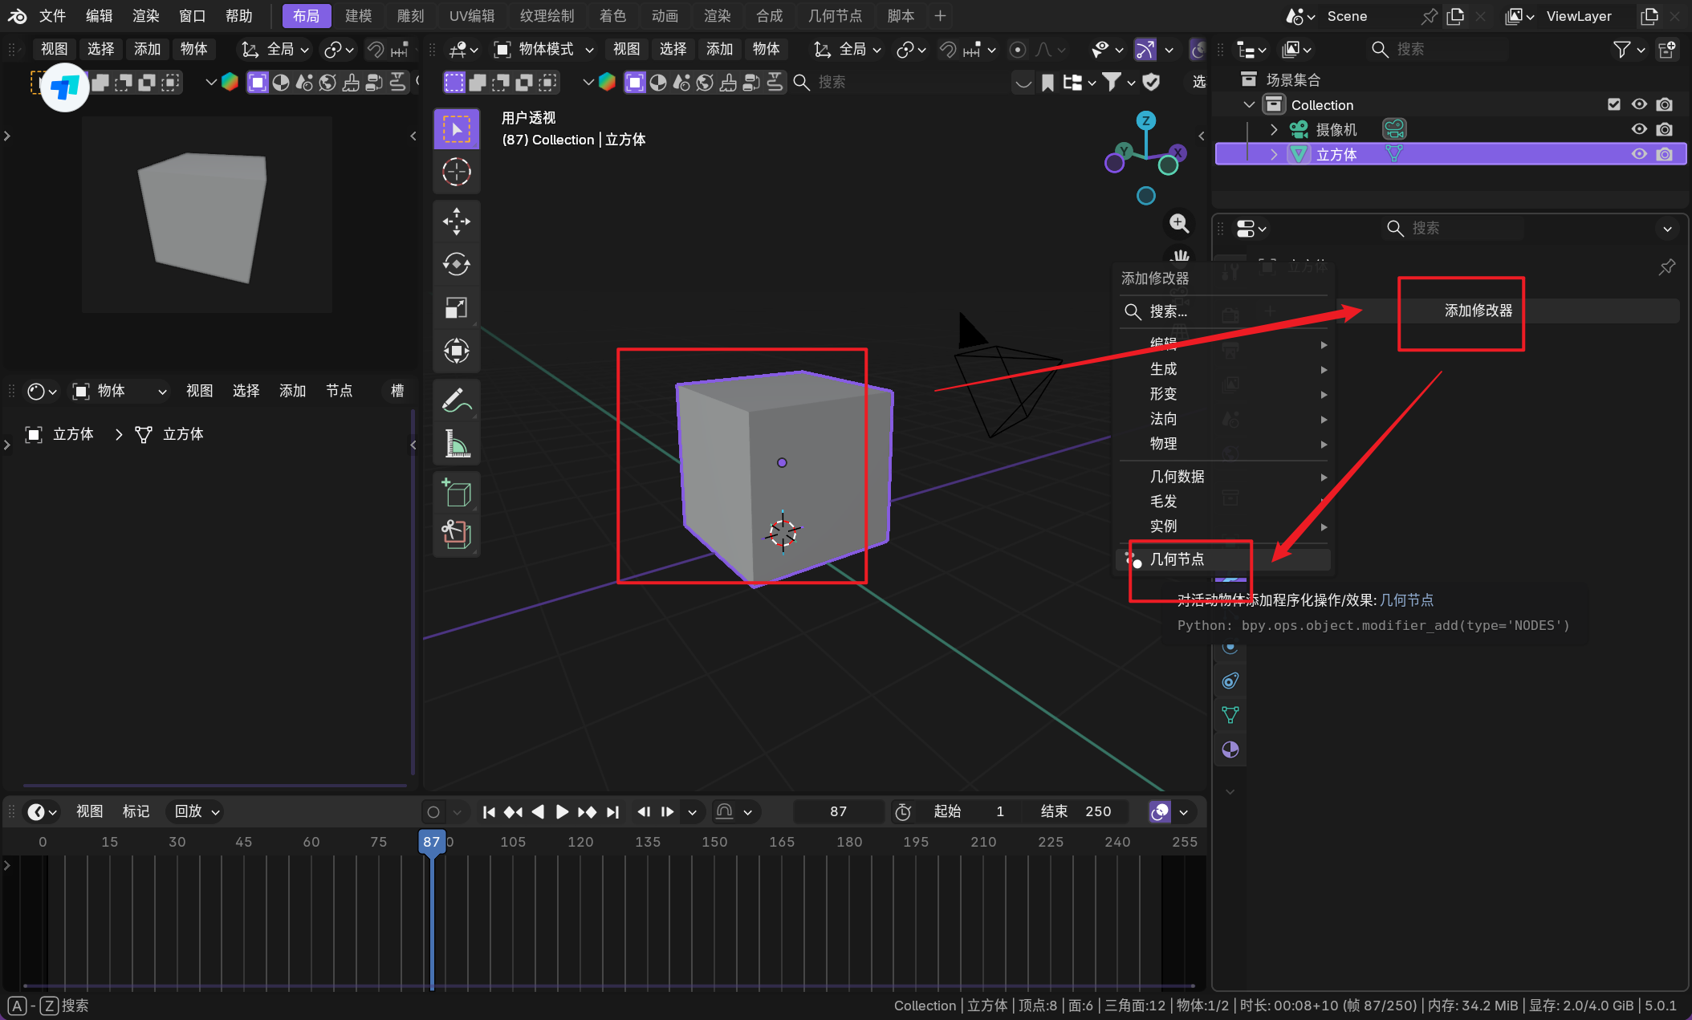Click the Add Cube tool icon
1692x1020 pixels.
point(456,493)
